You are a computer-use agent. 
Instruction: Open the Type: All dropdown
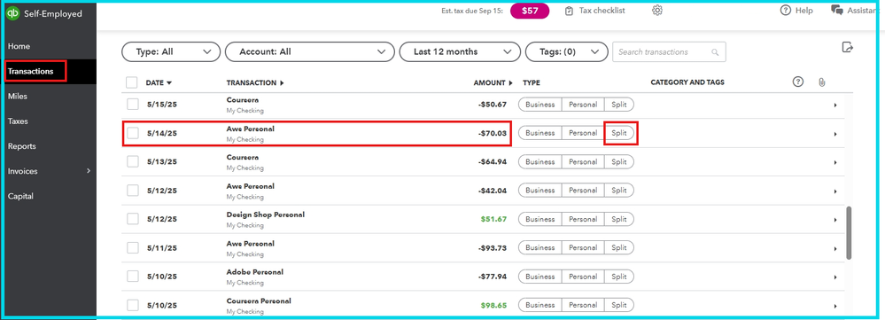click(171, 52)
